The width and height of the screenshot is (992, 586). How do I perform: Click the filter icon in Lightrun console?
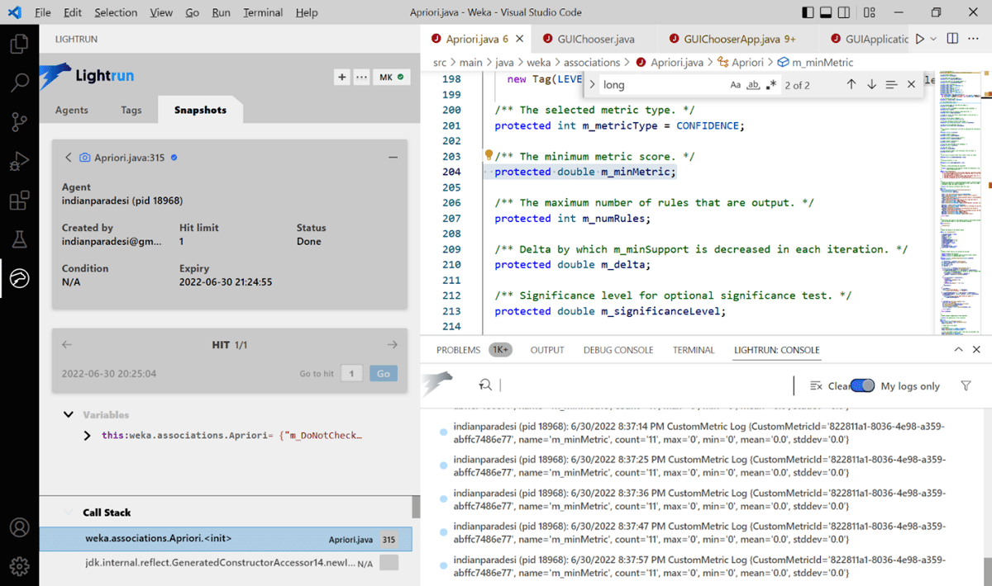(966, 385)
